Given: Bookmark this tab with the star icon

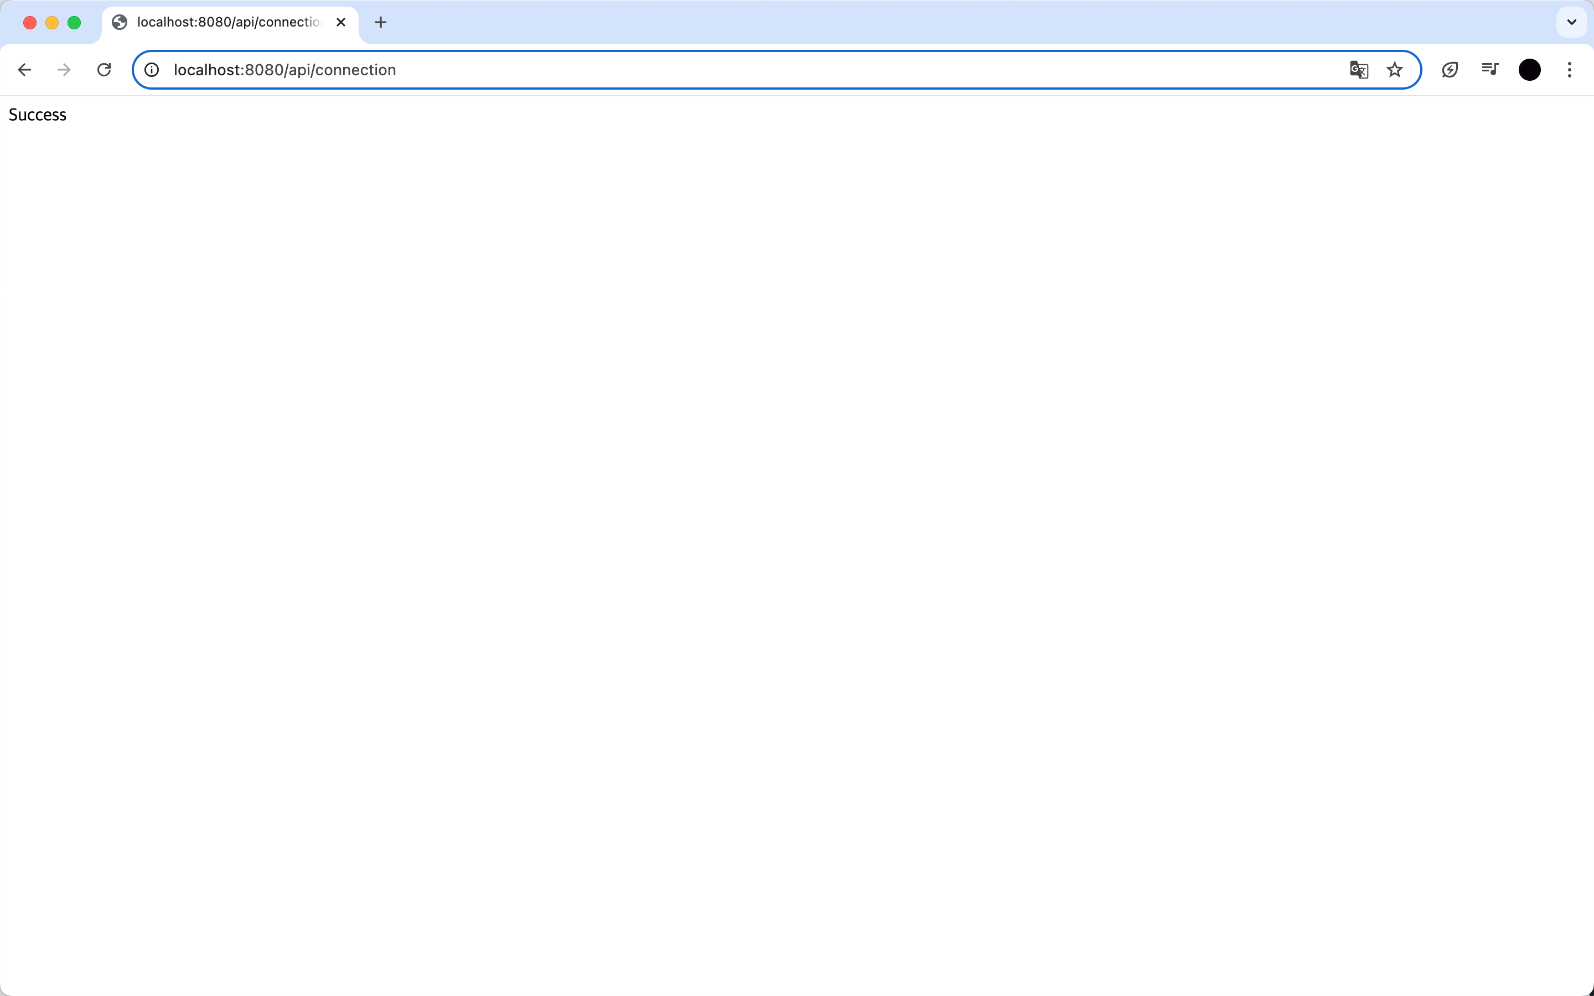Looking at the screenshot, I should click(1394, 70).
